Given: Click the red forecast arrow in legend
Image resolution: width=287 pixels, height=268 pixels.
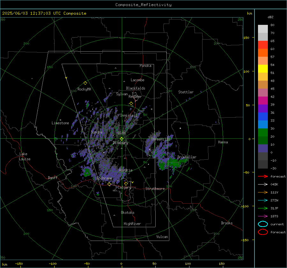Looking at the screenshot, I should click(x=263, y=176).
